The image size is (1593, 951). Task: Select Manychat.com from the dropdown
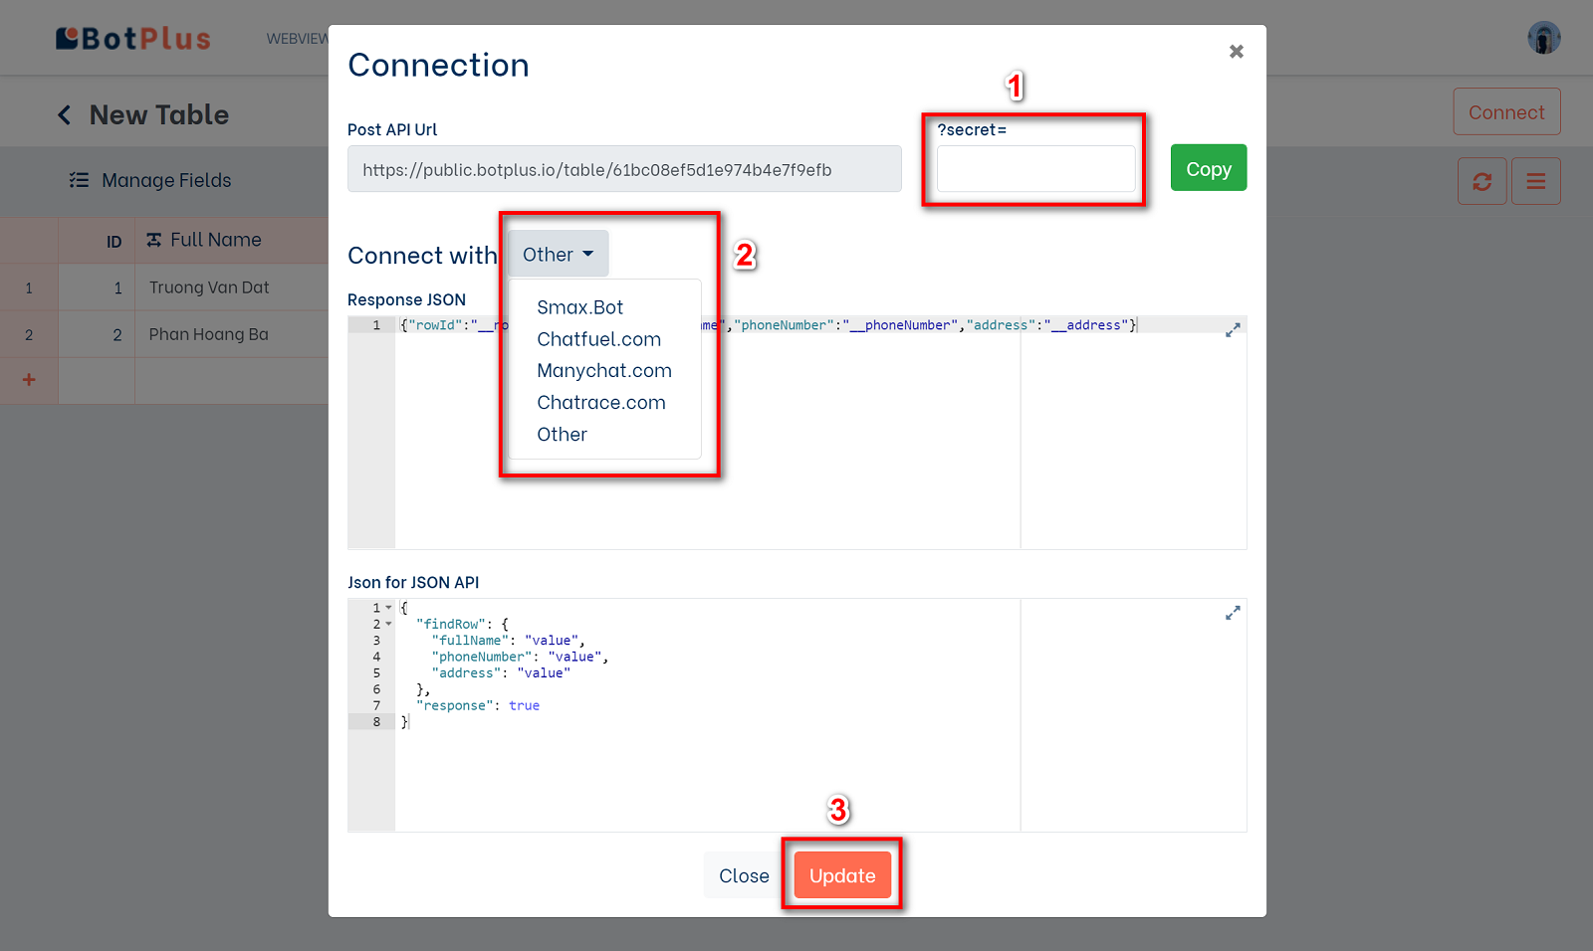click(x=604, y=371)
